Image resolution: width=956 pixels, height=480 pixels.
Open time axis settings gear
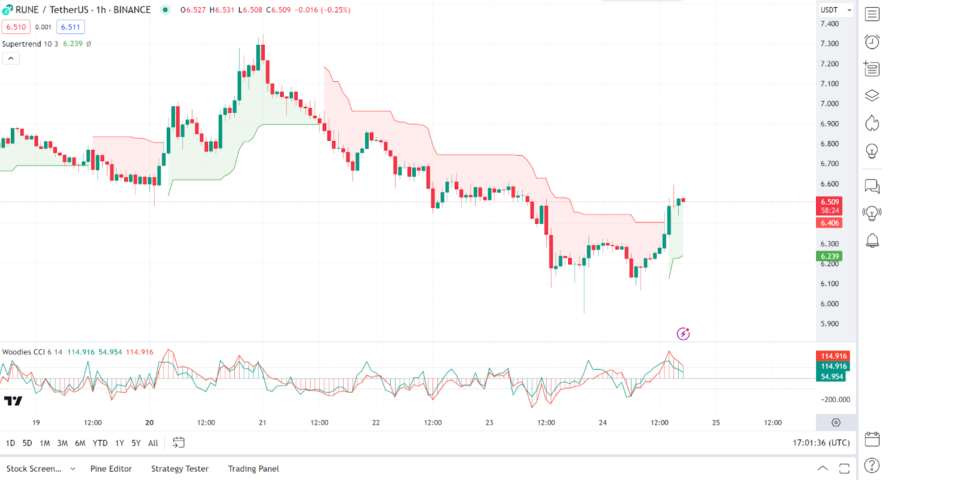point(836,423)
